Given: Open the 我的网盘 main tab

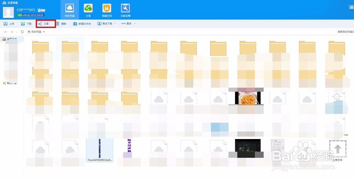Looking at the screenshot, I should point(69,10).
